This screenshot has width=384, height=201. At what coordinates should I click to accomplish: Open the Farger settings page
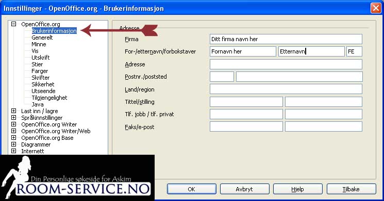point(40,71)
